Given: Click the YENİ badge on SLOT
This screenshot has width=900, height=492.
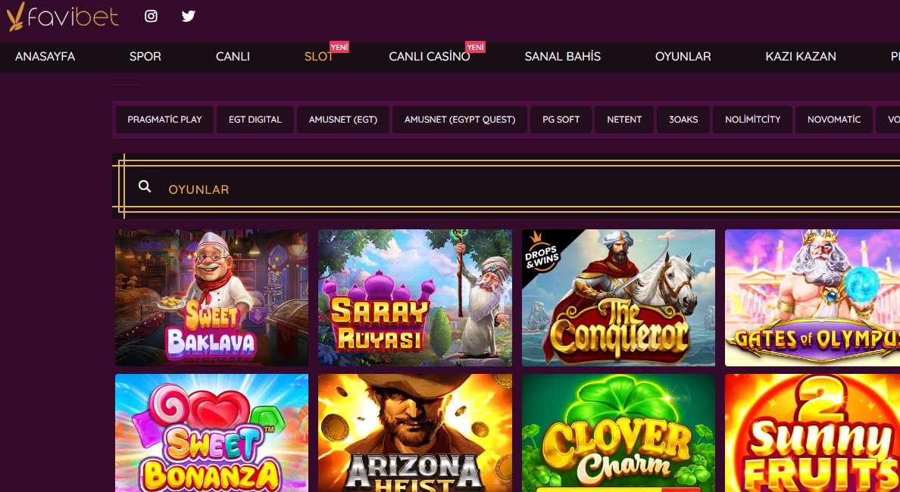Looking at the screenshot, I should click(339, 47).
